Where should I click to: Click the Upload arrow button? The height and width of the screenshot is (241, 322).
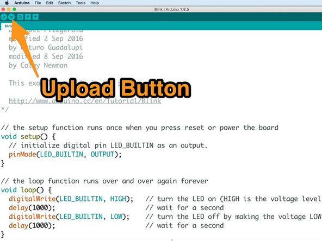tap(11, 17)
